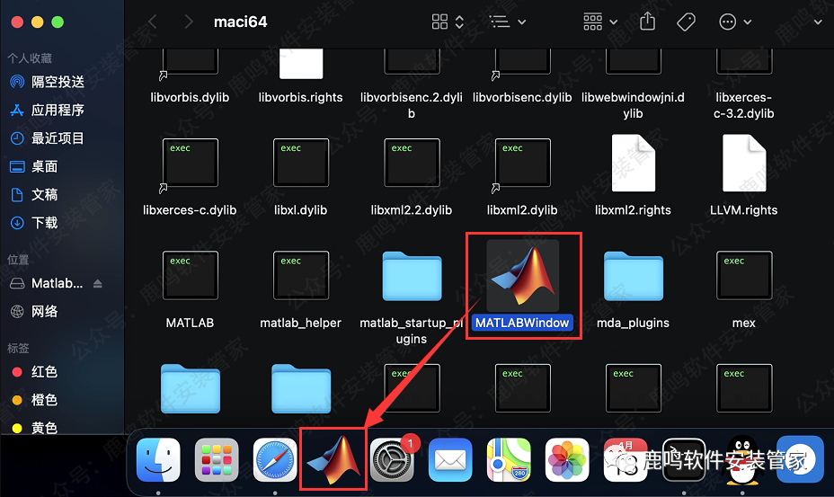
Task: Open Safari in the Dock
Action: tap(275, 461)
